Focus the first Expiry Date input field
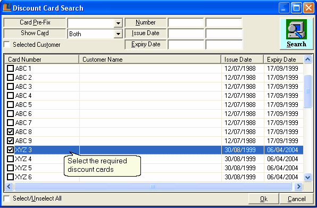This screenshot has height=208, width=317. pyautogui.click(x=186, y=45)
